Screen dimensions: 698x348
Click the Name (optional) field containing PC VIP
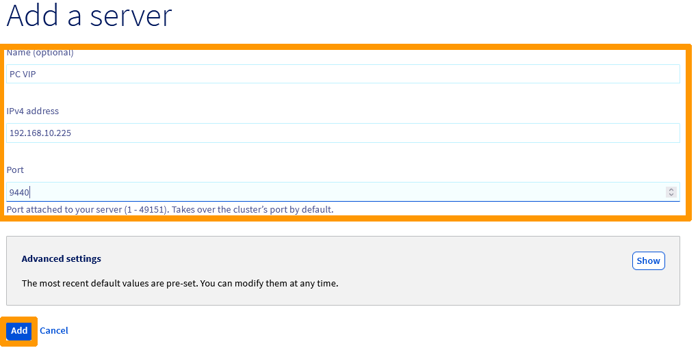click(x=343, y=74)
